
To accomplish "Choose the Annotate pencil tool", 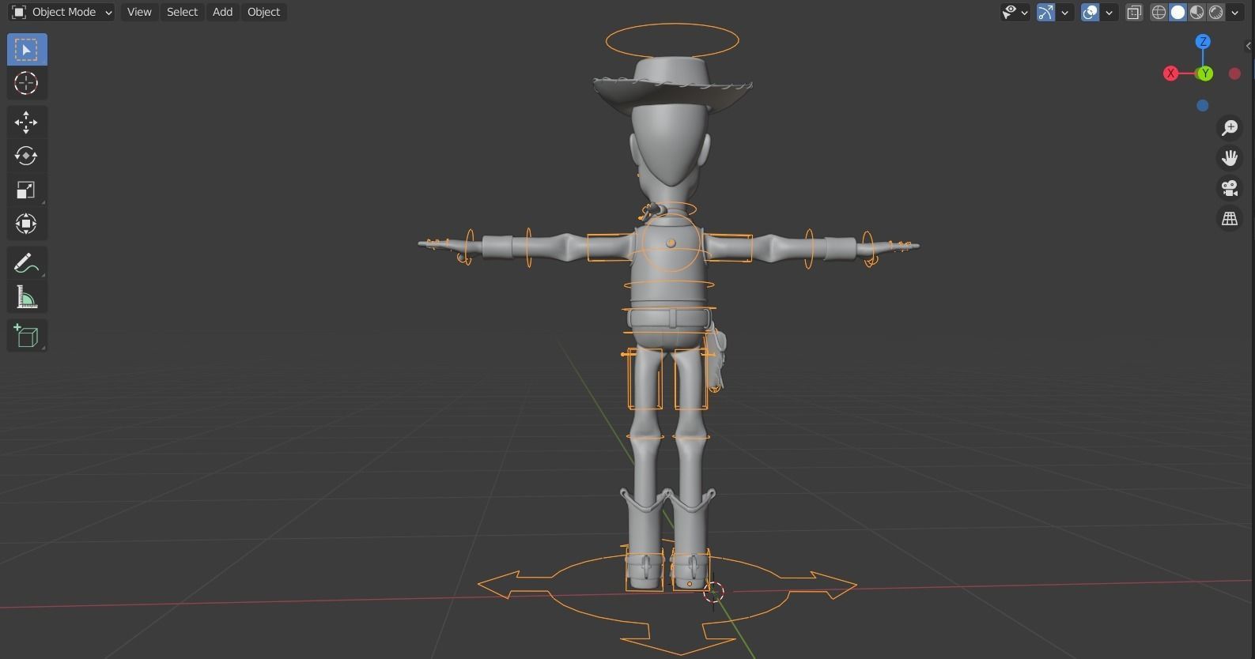I will point(27,263).
